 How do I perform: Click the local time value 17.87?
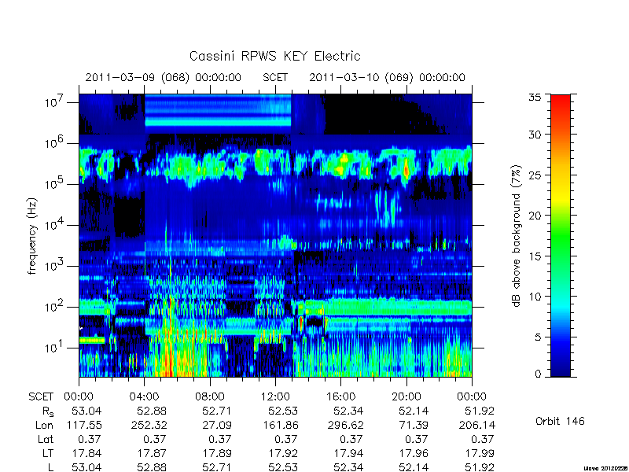[x=152, y=453]
